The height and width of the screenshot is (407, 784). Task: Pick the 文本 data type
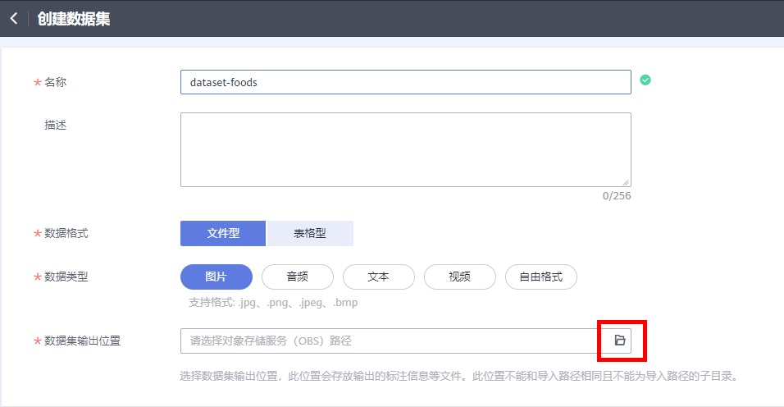point(378,277)
